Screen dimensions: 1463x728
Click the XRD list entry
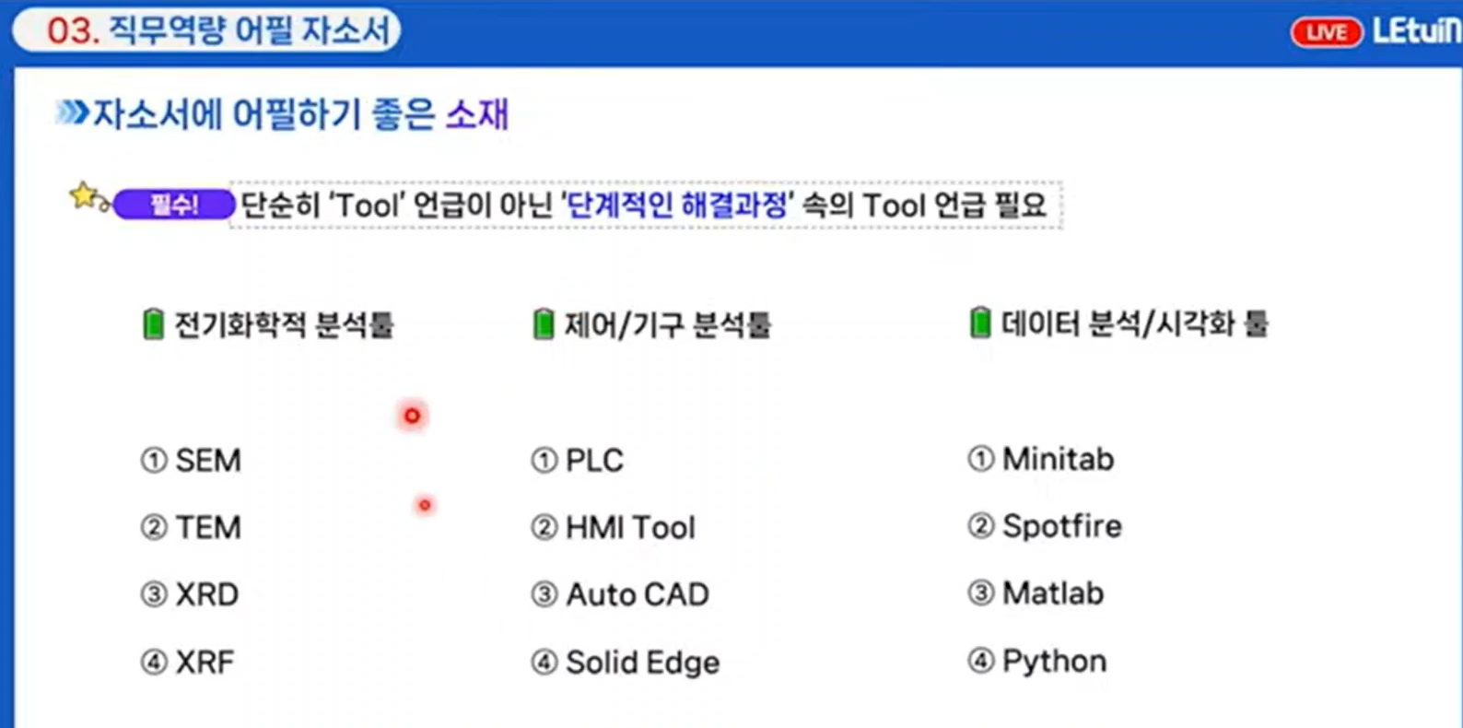207,594
